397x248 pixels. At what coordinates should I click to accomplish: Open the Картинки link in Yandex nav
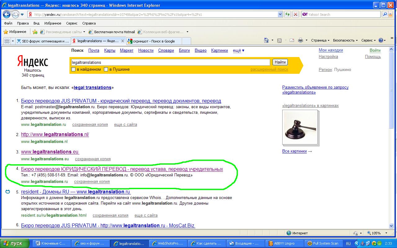coord(220,51)
